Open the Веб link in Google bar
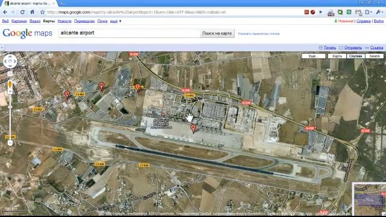The image size is (386, 217). 5,21
